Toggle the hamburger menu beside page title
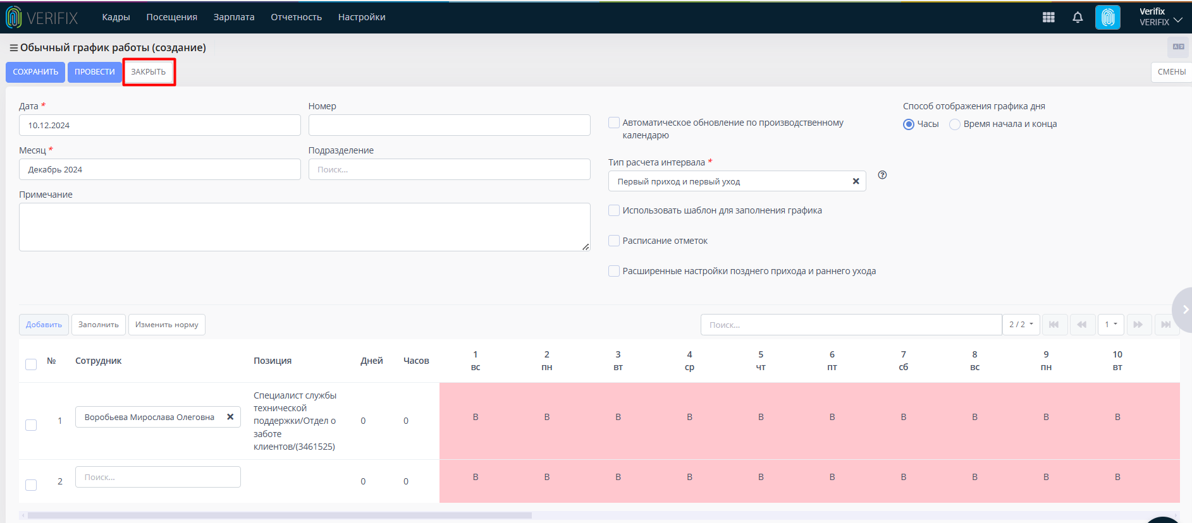 click(13, 48)
